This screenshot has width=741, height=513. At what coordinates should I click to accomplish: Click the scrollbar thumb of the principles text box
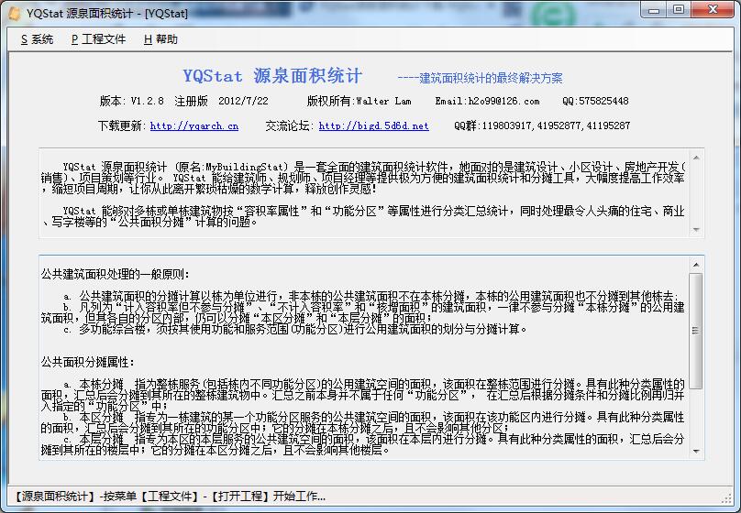(x=696, y=331)
